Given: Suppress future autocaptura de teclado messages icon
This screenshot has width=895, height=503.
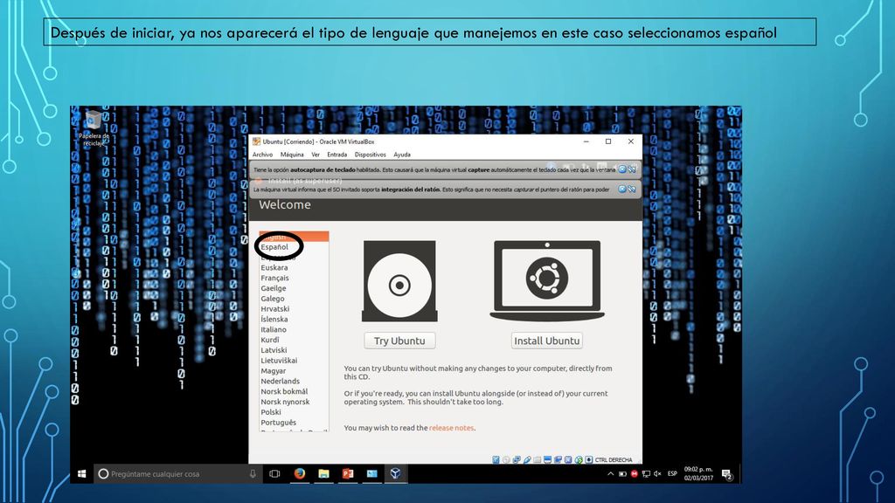Looking at the screenshot, I should pyautogui.click(x=632, y=169).
